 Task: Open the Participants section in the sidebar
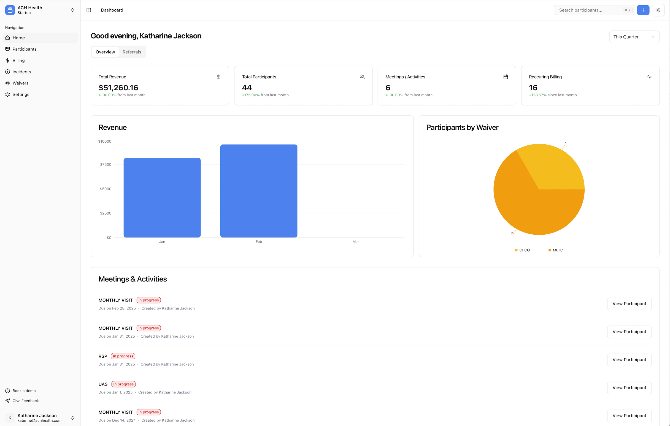(25, 49)
